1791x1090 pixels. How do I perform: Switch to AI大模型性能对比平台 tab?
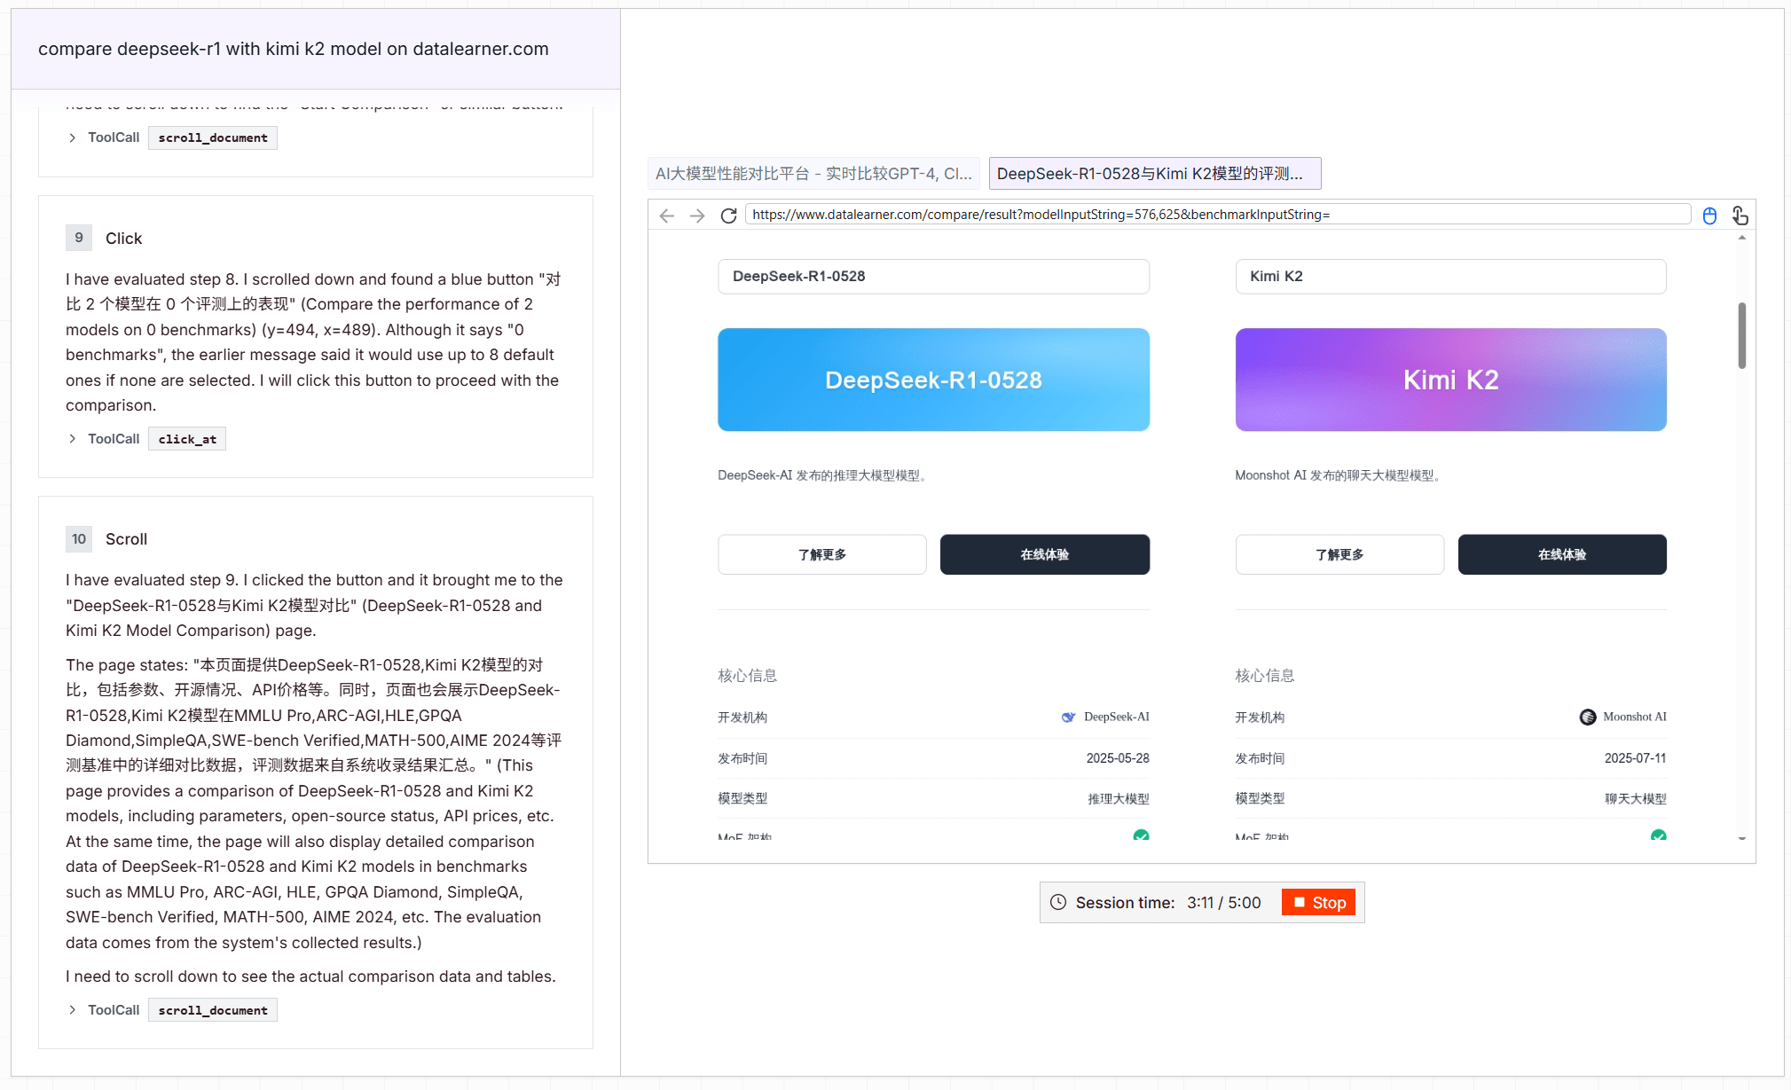click(813, 174)
